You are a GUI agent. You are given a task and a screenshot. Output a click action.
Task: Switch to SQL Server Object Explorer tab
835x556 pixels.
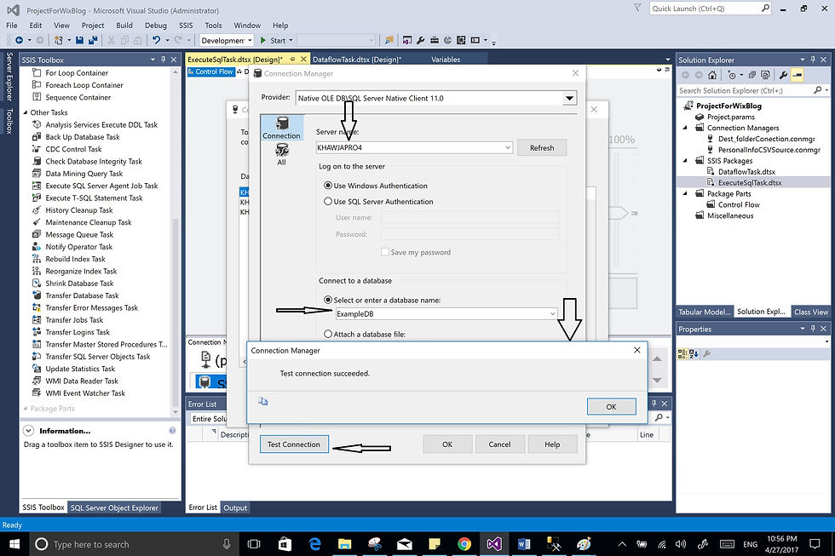(114, 507)
